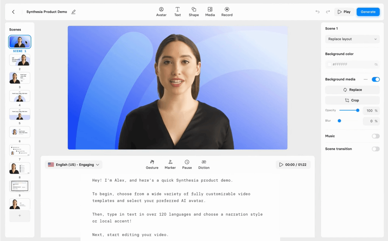This screenshot has width=388, height=241.
Task: Disable the Background media toggle
Action: 376,79
